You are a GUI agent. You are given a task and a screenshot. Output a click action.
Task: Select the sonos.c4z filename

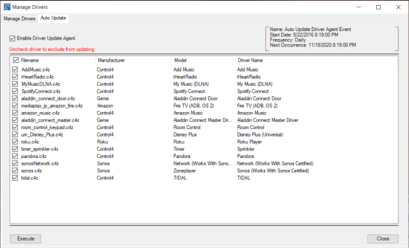point(31,171)
